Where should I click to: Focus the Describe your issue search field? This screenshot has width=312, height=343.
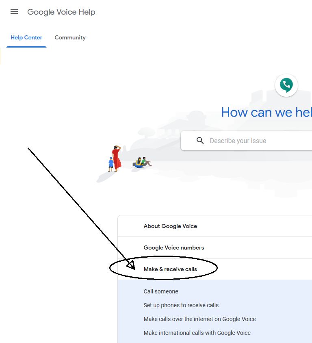[x=247, y=141]
